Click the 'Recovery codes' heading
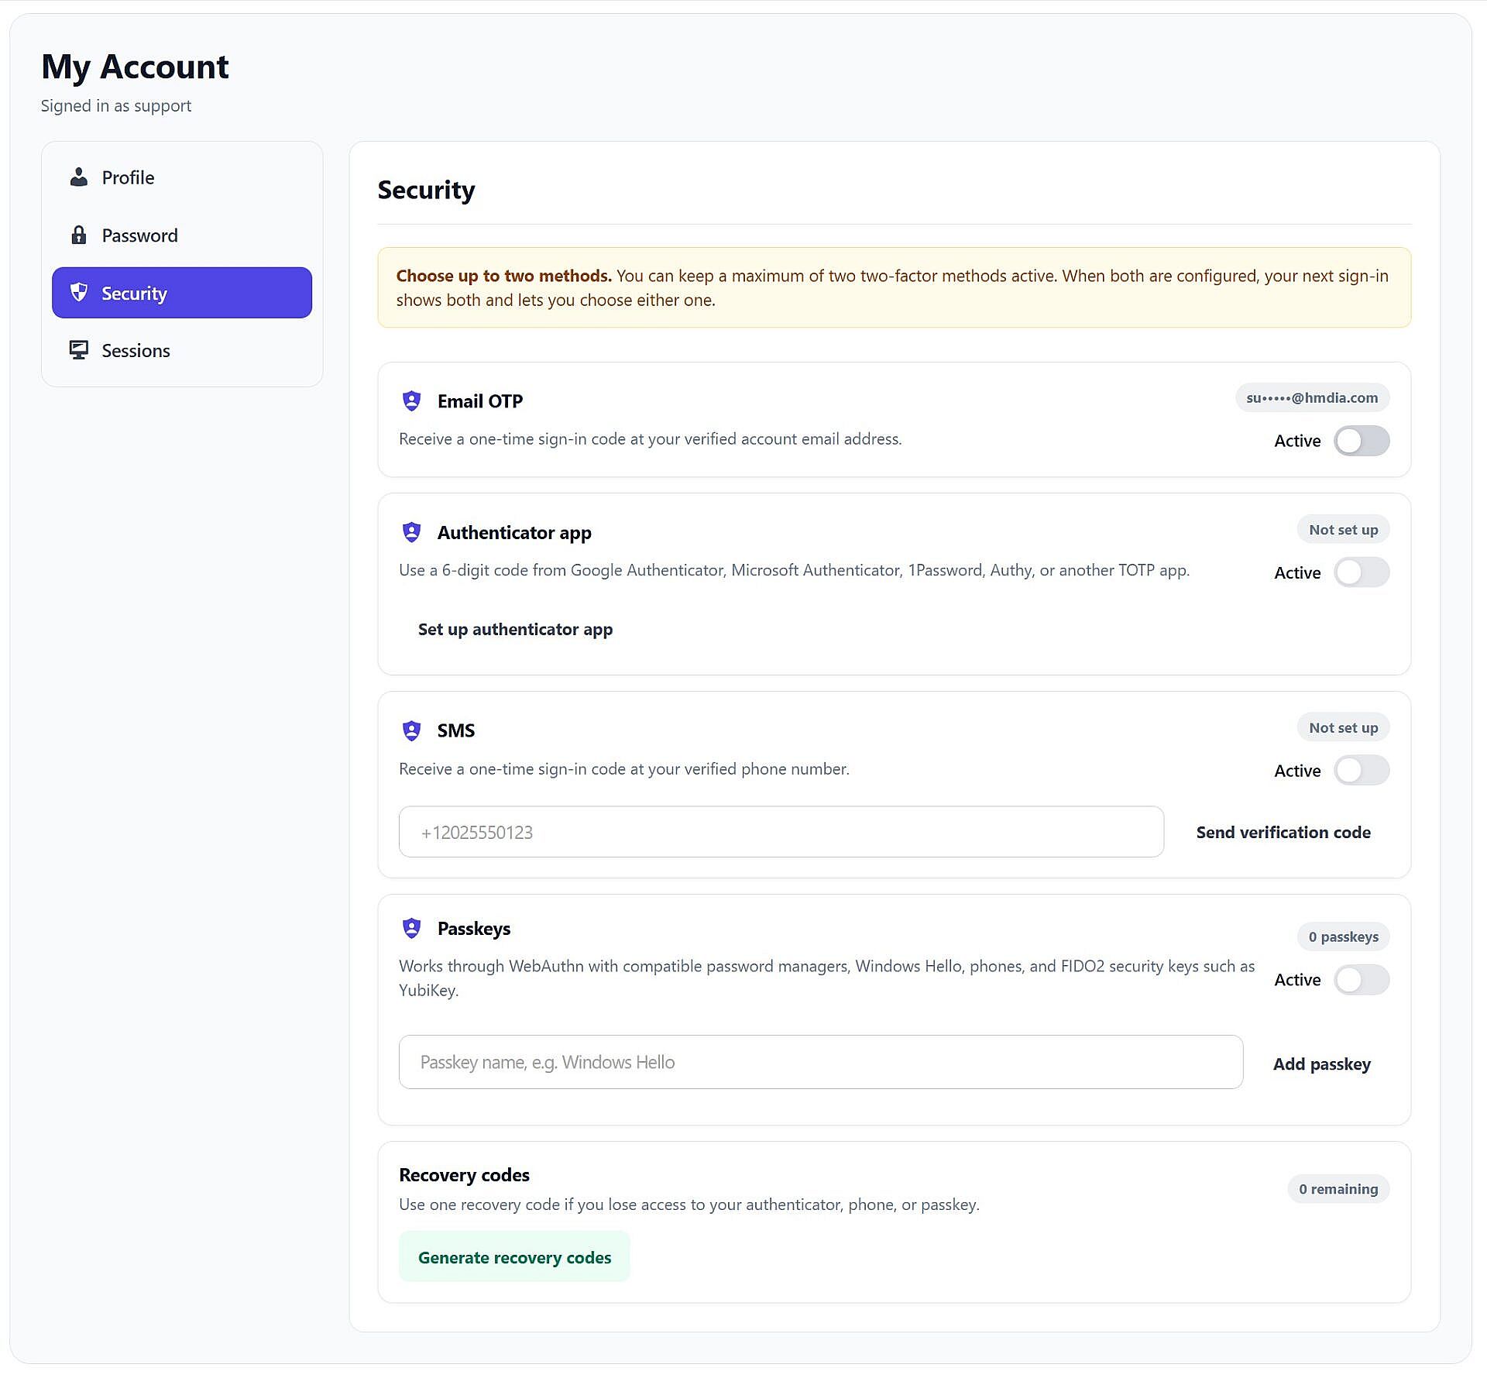This screenshot has height=1378, width=1487. (464, 1175)
